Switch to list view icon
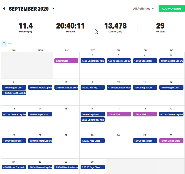The width and height of the screenshot is (185, 174). coord(10,44)
